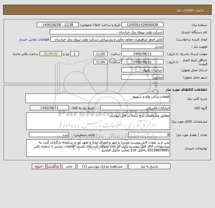Click delivery city field مشهد
Screen dimensions: 215x208
tap(142, 77)
